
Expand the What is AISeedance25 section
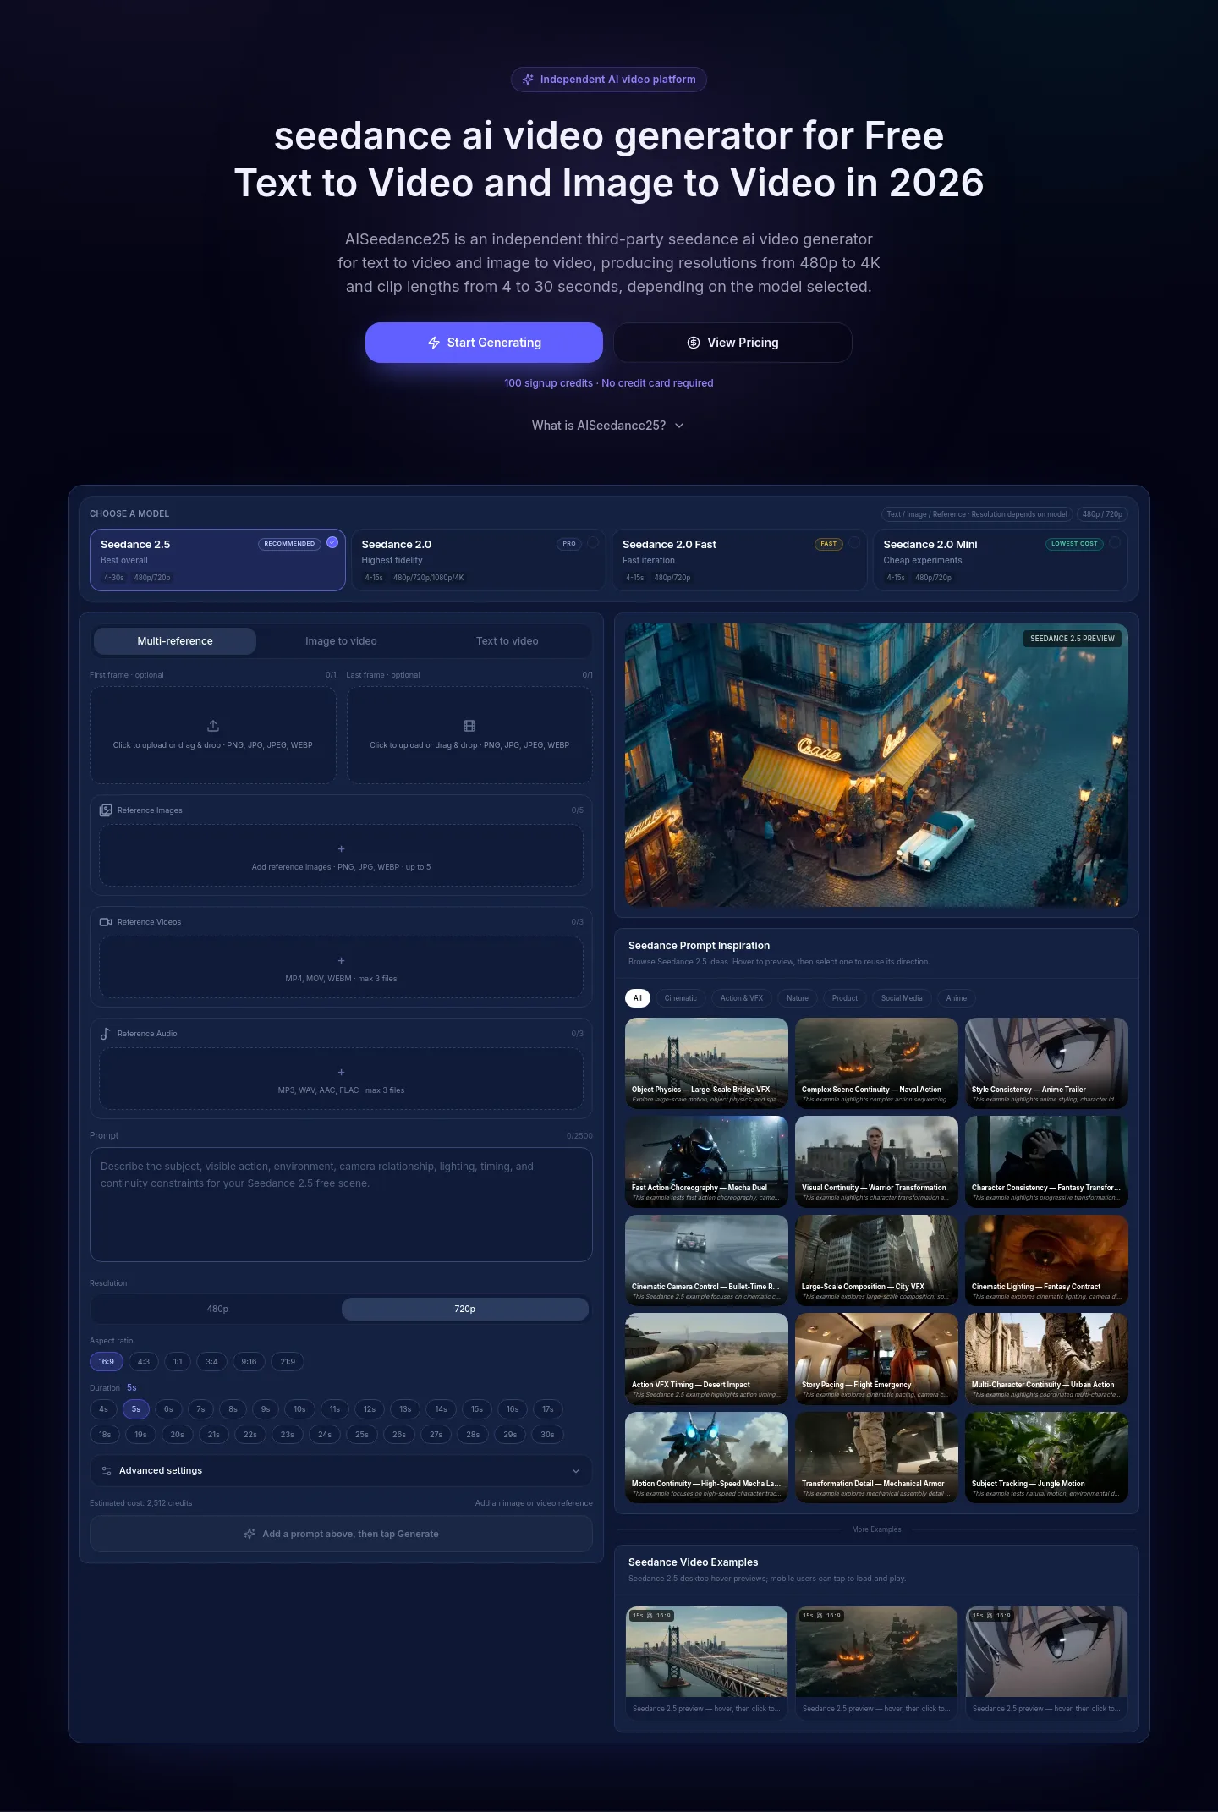pyautogui.click(x=608, y=426)
